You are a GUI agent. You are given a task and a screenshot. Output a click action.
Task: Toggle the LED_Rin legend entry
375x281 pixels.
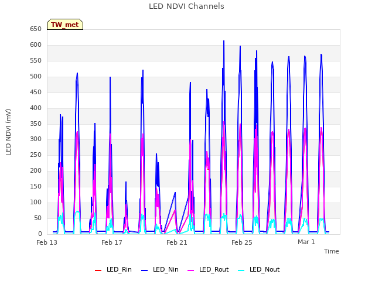point(113,269)
